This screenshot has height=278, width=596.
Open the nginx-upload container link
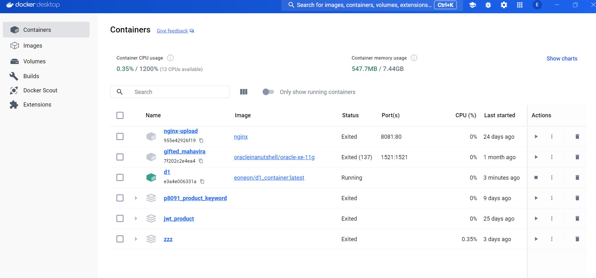point(181,131)
